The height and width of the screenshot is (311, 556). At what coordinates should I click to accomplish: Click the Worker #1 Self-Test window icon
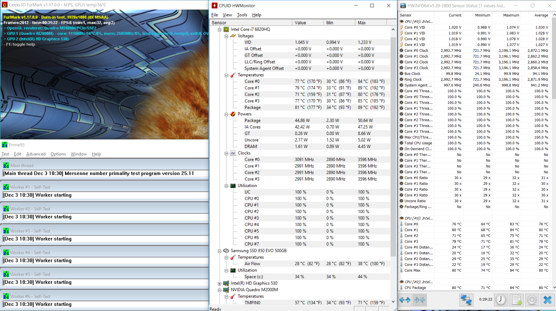coord(6,187)
